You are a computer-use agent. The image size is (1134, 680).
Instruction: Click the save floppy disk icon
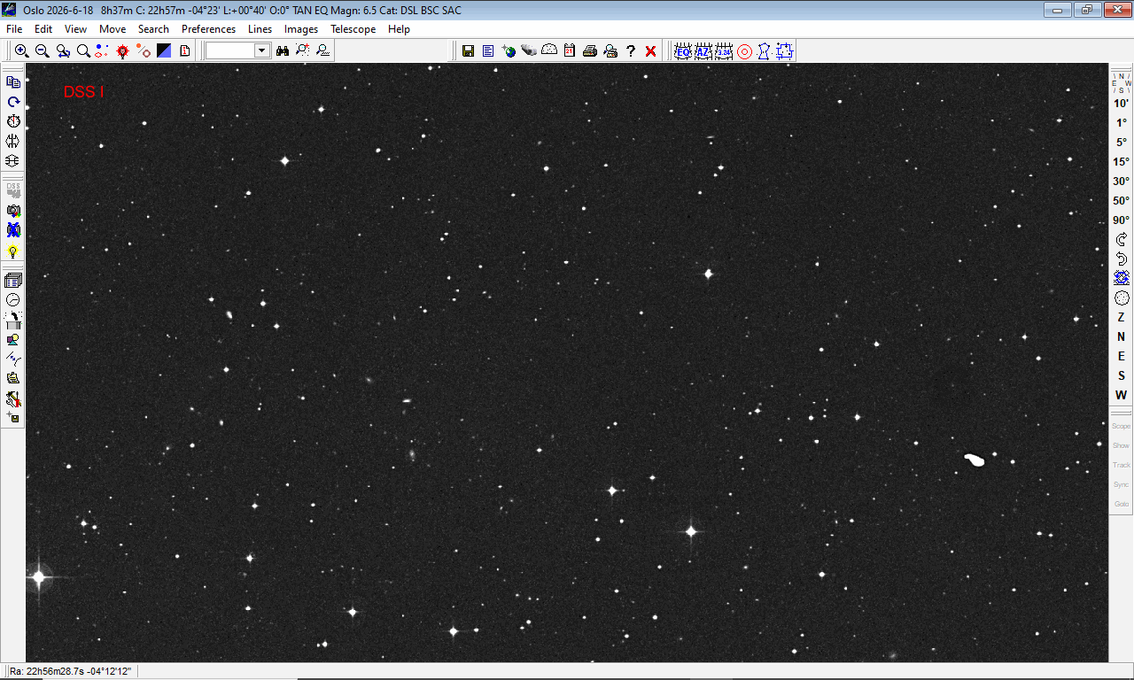point(468,51)
